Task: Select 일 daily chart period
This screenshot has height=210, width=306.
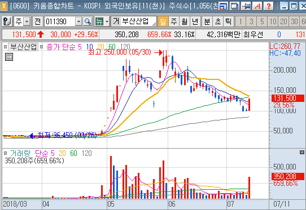Action: click(163, 21)
